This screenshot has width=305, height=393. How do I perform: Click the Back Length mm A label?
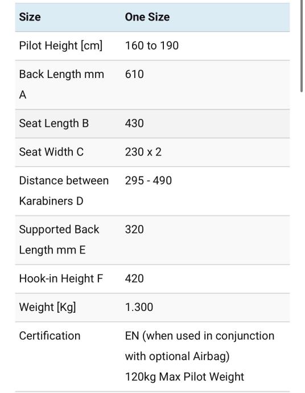pyautogui.click(x=61, y=84)
